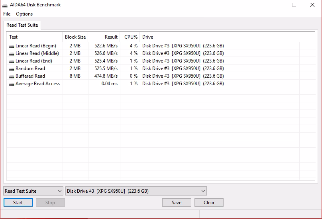Click the 526.6 MB/s result value
Viewport: 322px width, 219px height.
[106, 53]
